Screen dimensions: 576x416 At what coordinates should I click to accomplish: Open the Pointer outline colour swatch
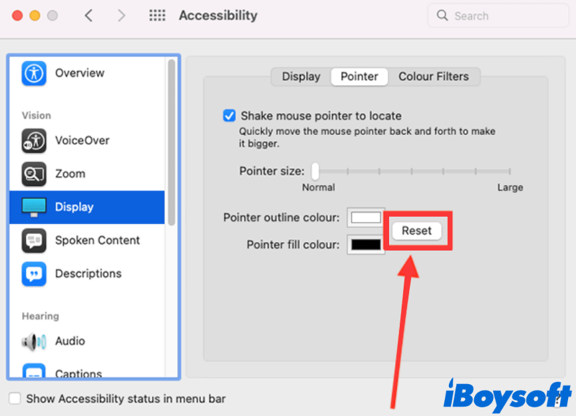pyautogui.click(x=366, y=217)
